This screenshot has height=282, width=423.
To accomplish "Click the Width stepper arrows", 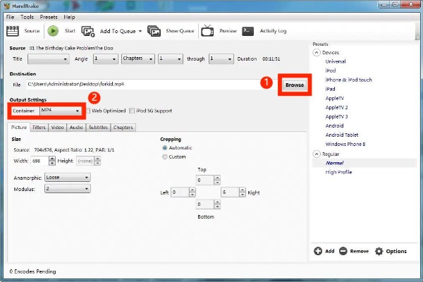I will [x=52, y=161].
